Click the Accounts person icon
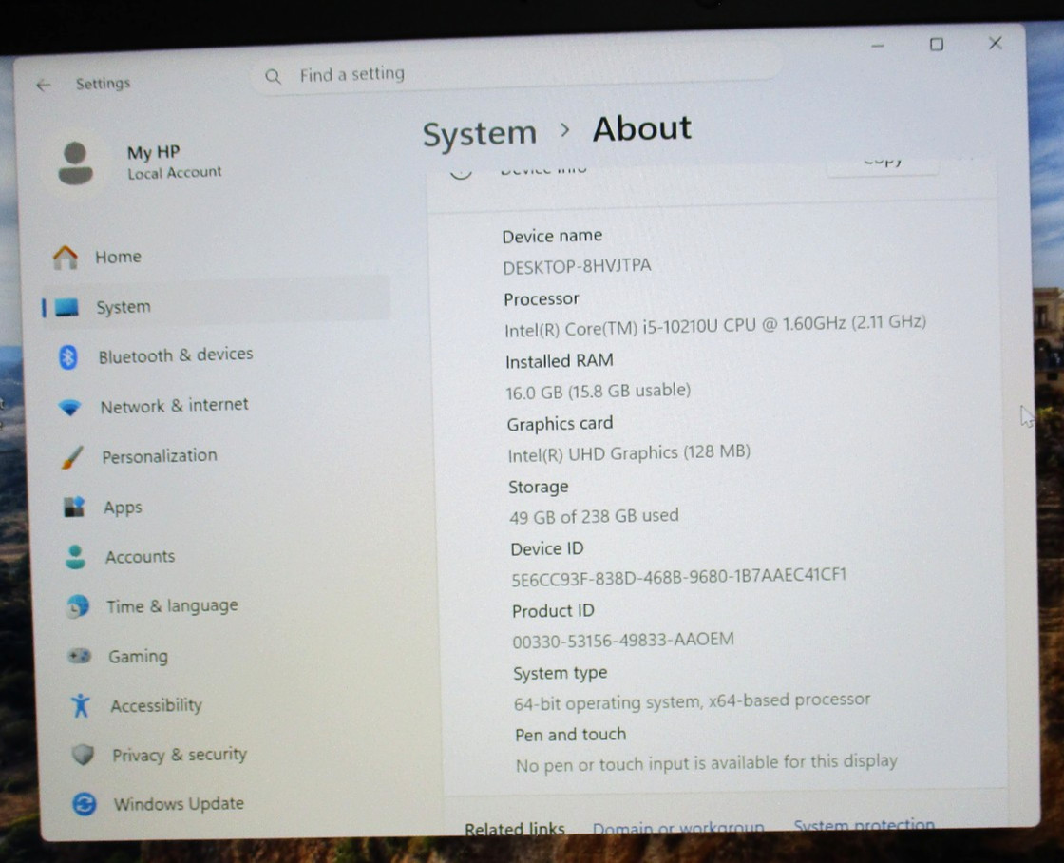 tap(75, 557)
